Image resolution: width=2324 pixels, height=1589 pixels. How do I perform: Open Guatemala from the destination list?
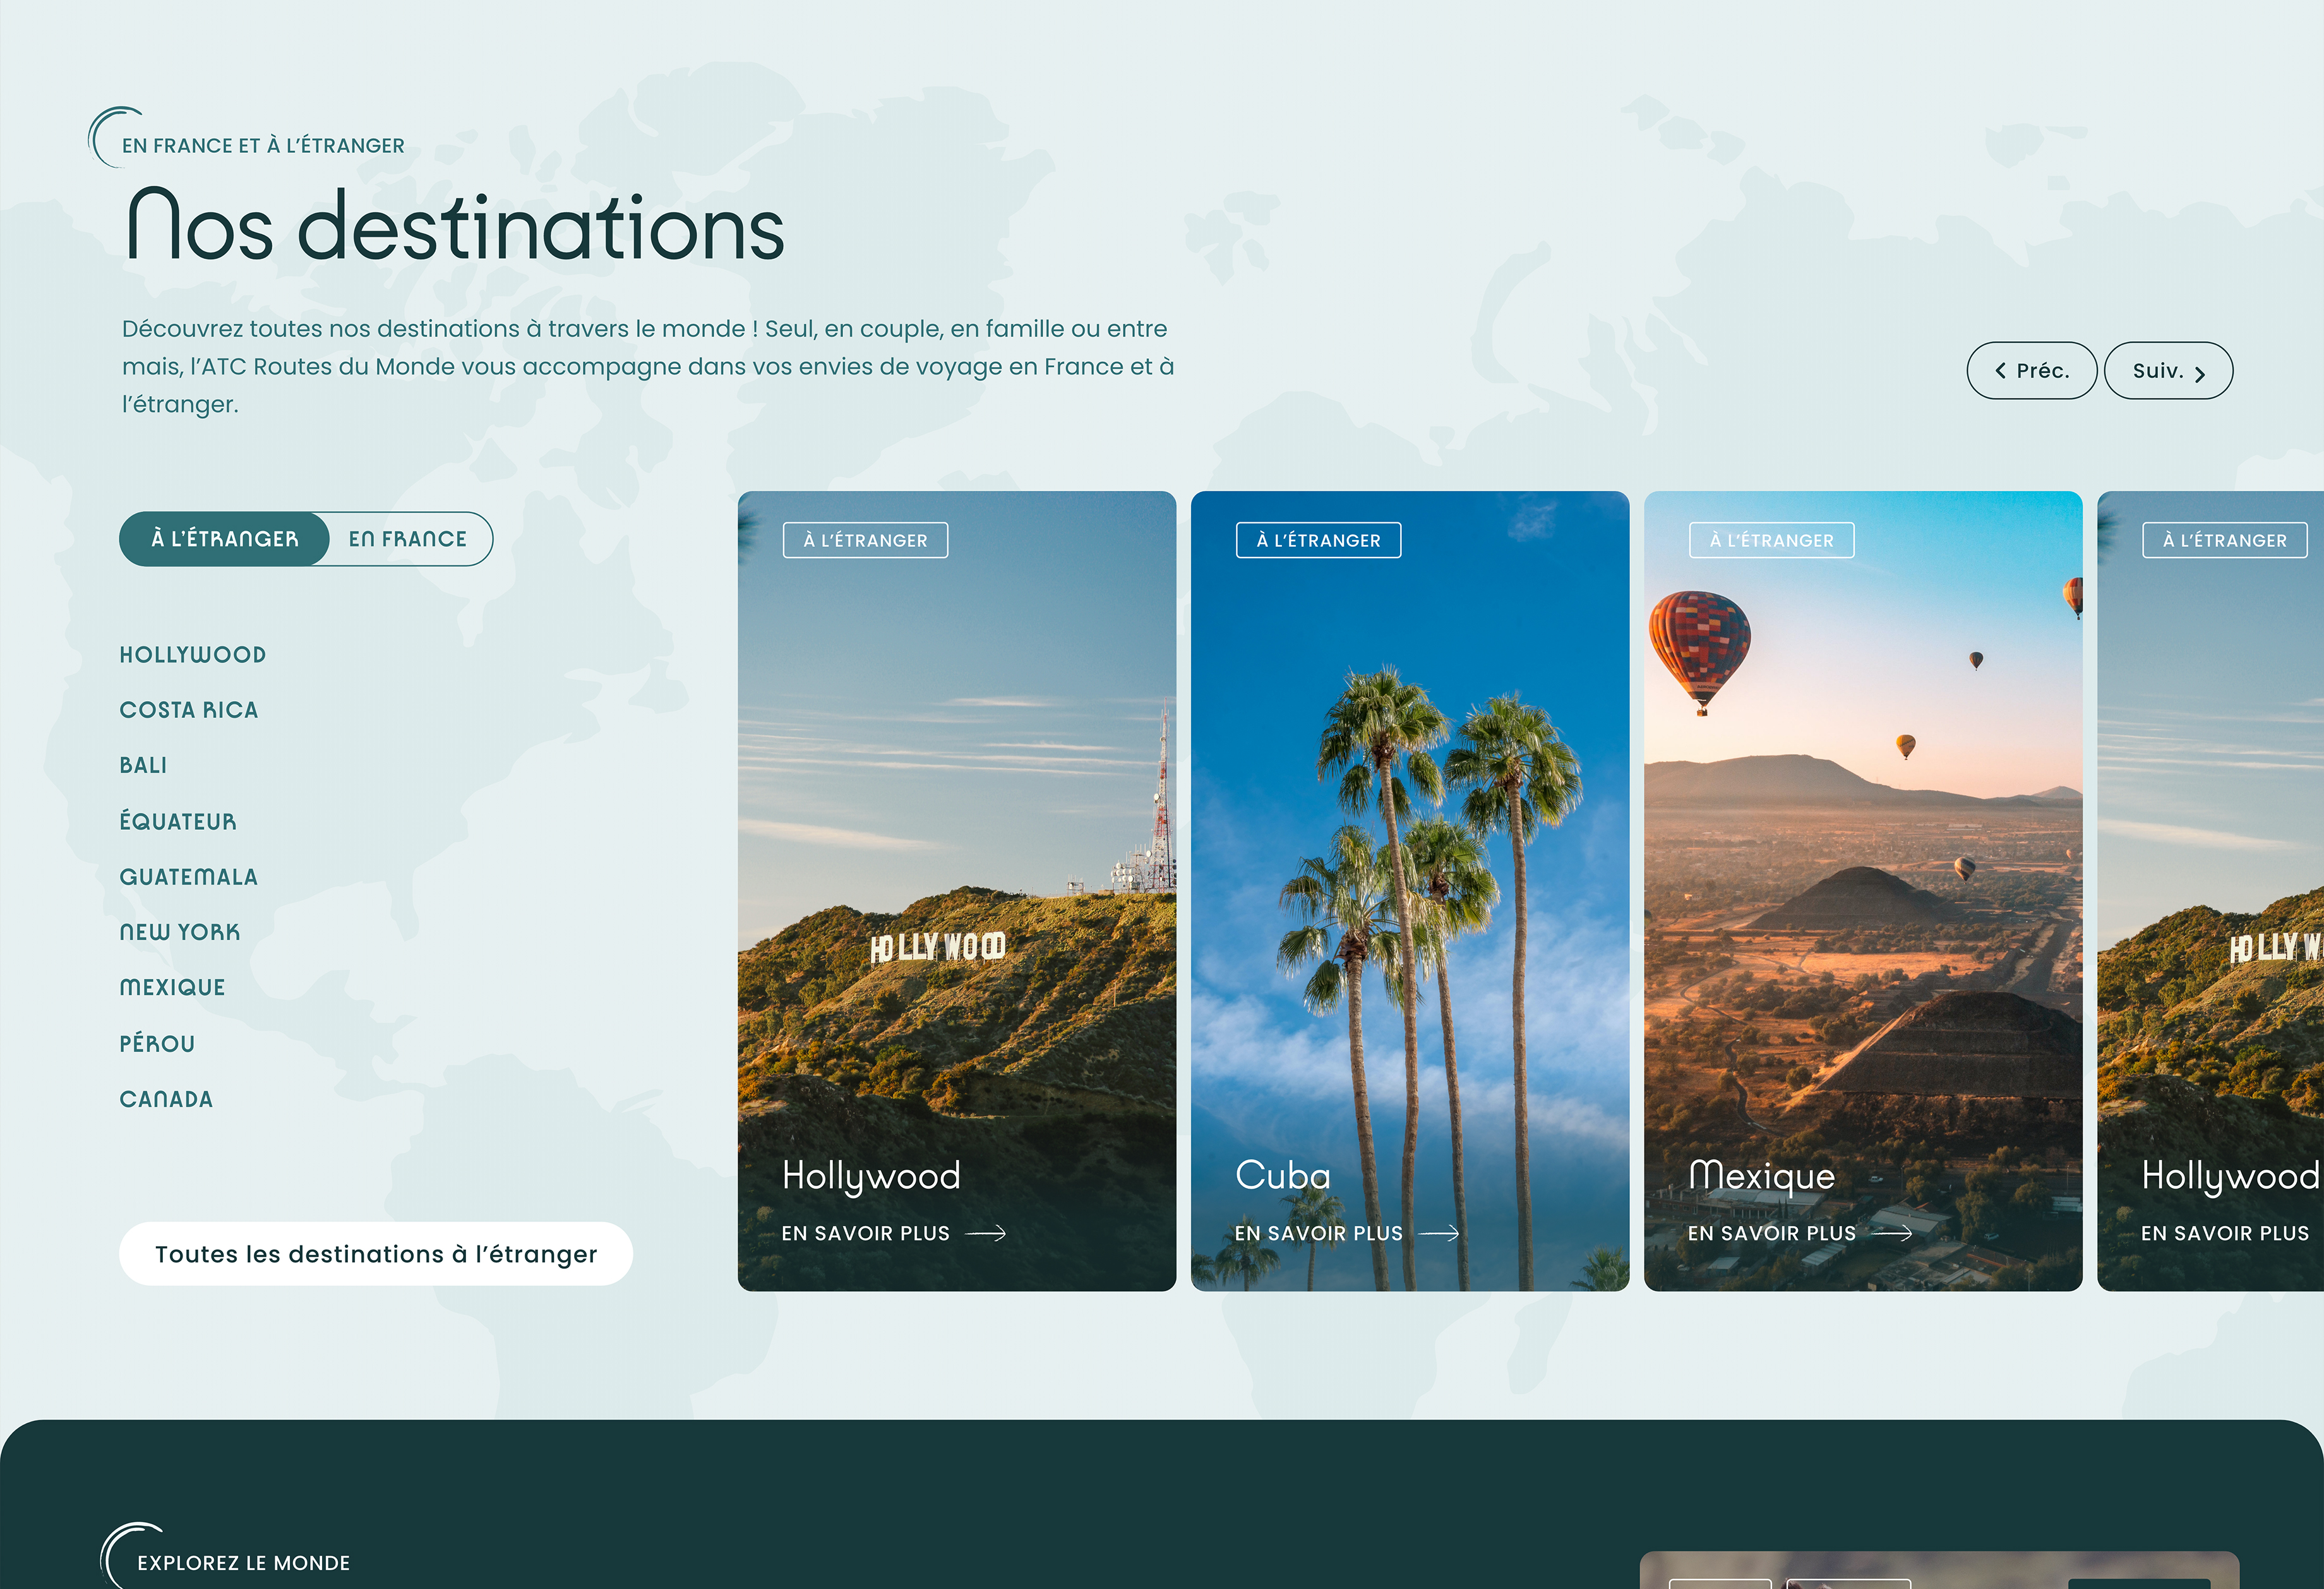click(189, 877)
